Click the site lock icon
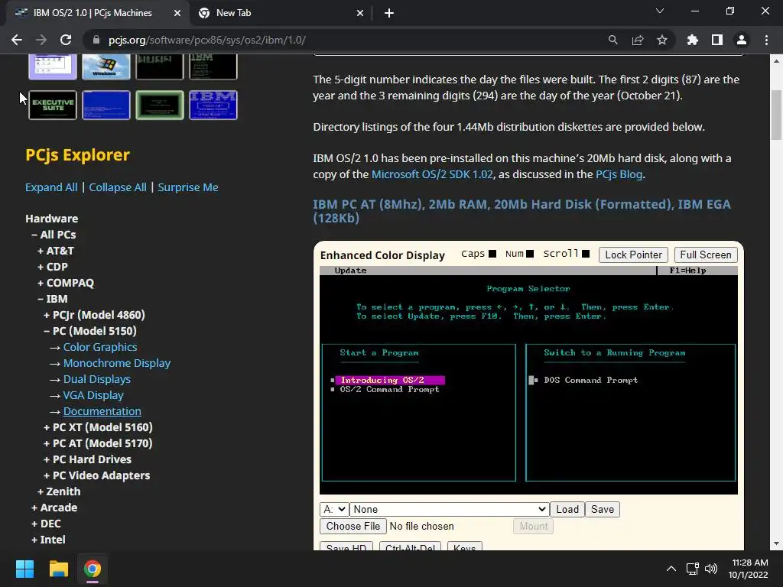 tap(96, 40)
